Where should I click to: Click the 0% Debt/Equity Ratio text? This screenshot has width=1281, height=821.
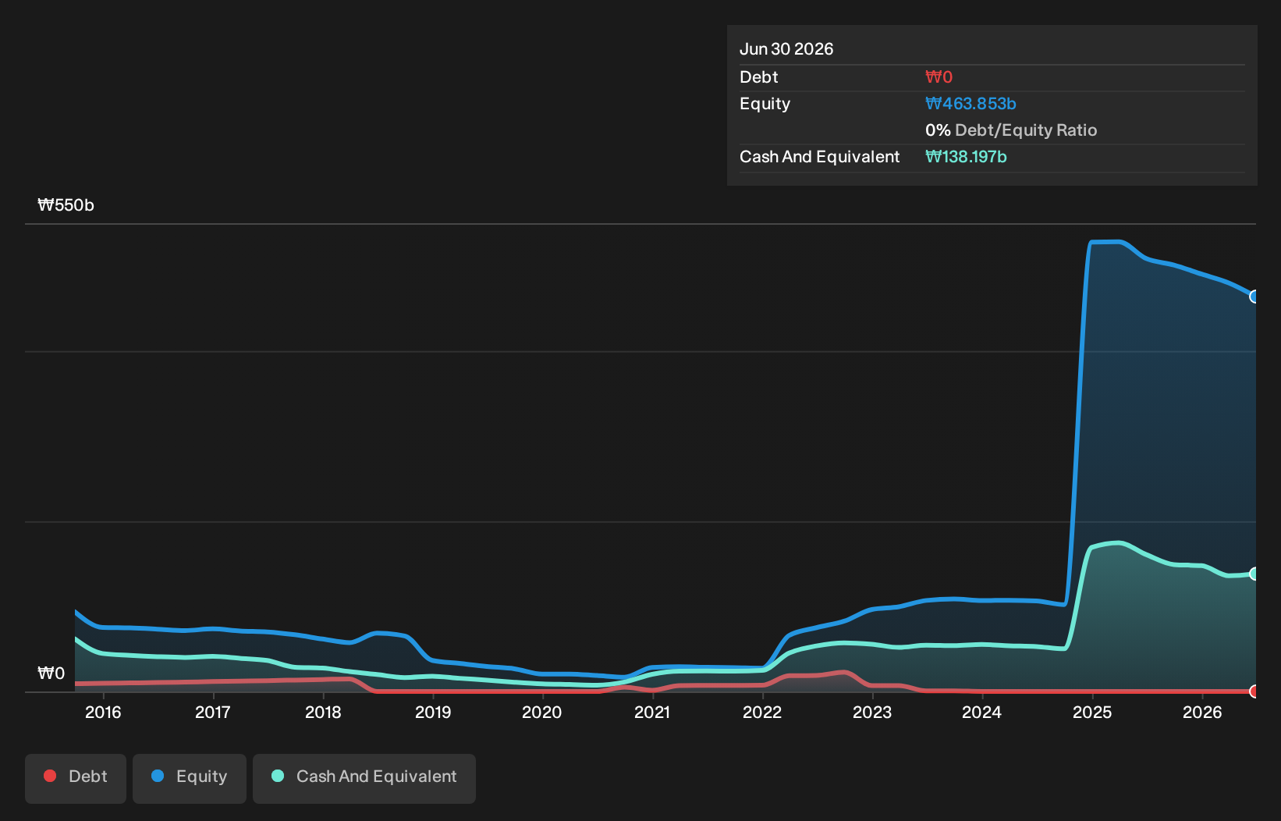pyautogui.click(x=1011, y=130)
